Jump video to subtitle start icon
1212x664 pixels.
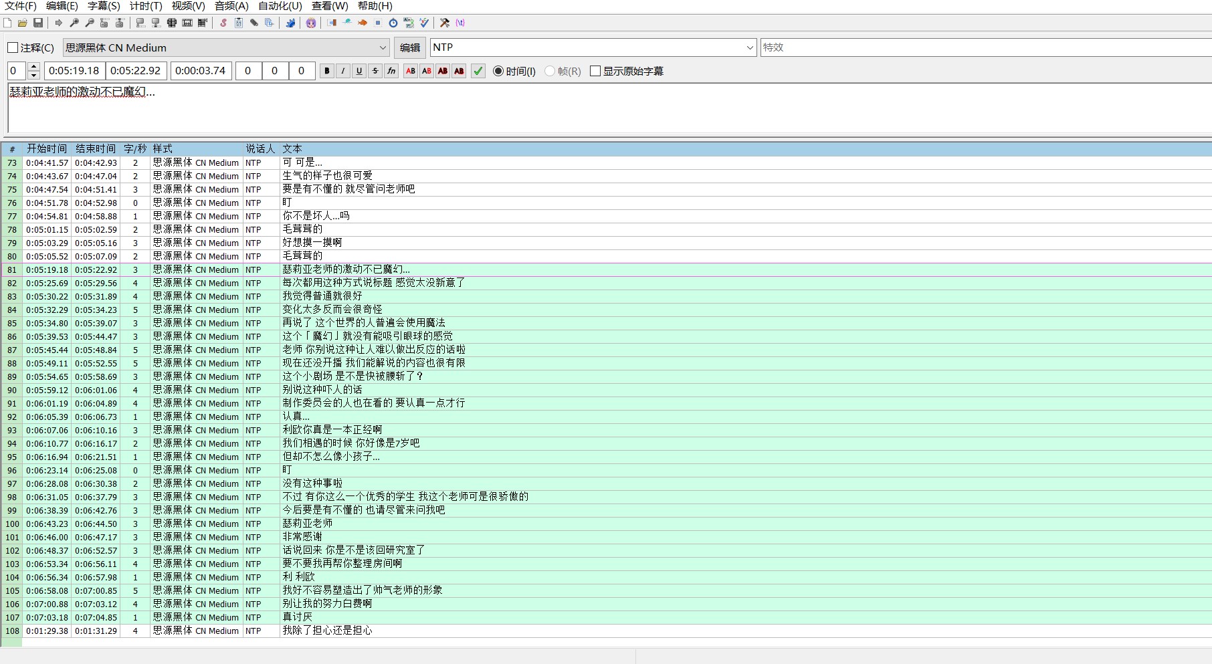pyautogui.click(x=104, y=23)
